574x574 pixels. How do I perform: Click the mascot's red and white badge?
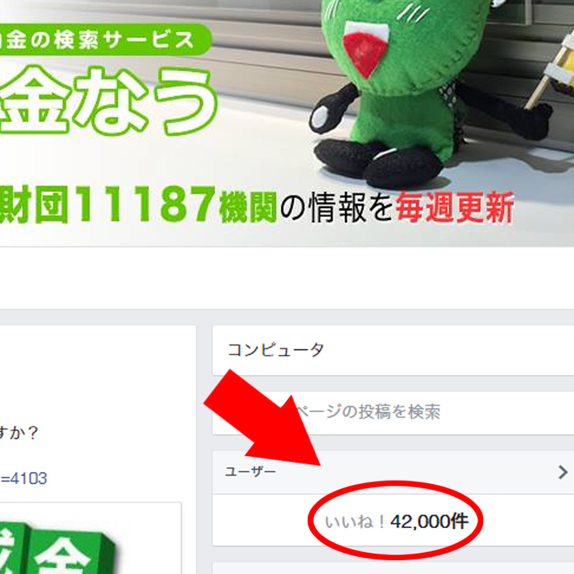pos(365,48)
